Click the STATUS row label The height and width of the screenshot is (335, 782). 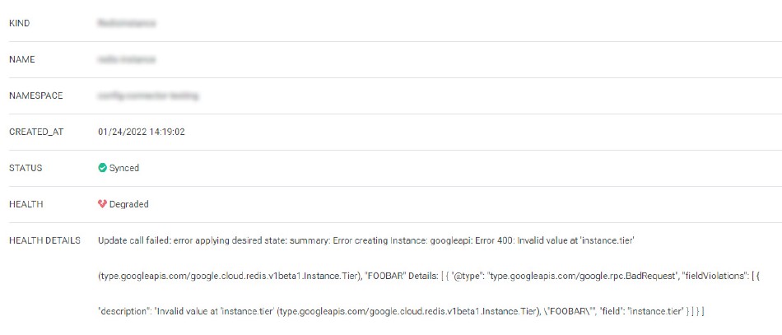pos(26,168)
